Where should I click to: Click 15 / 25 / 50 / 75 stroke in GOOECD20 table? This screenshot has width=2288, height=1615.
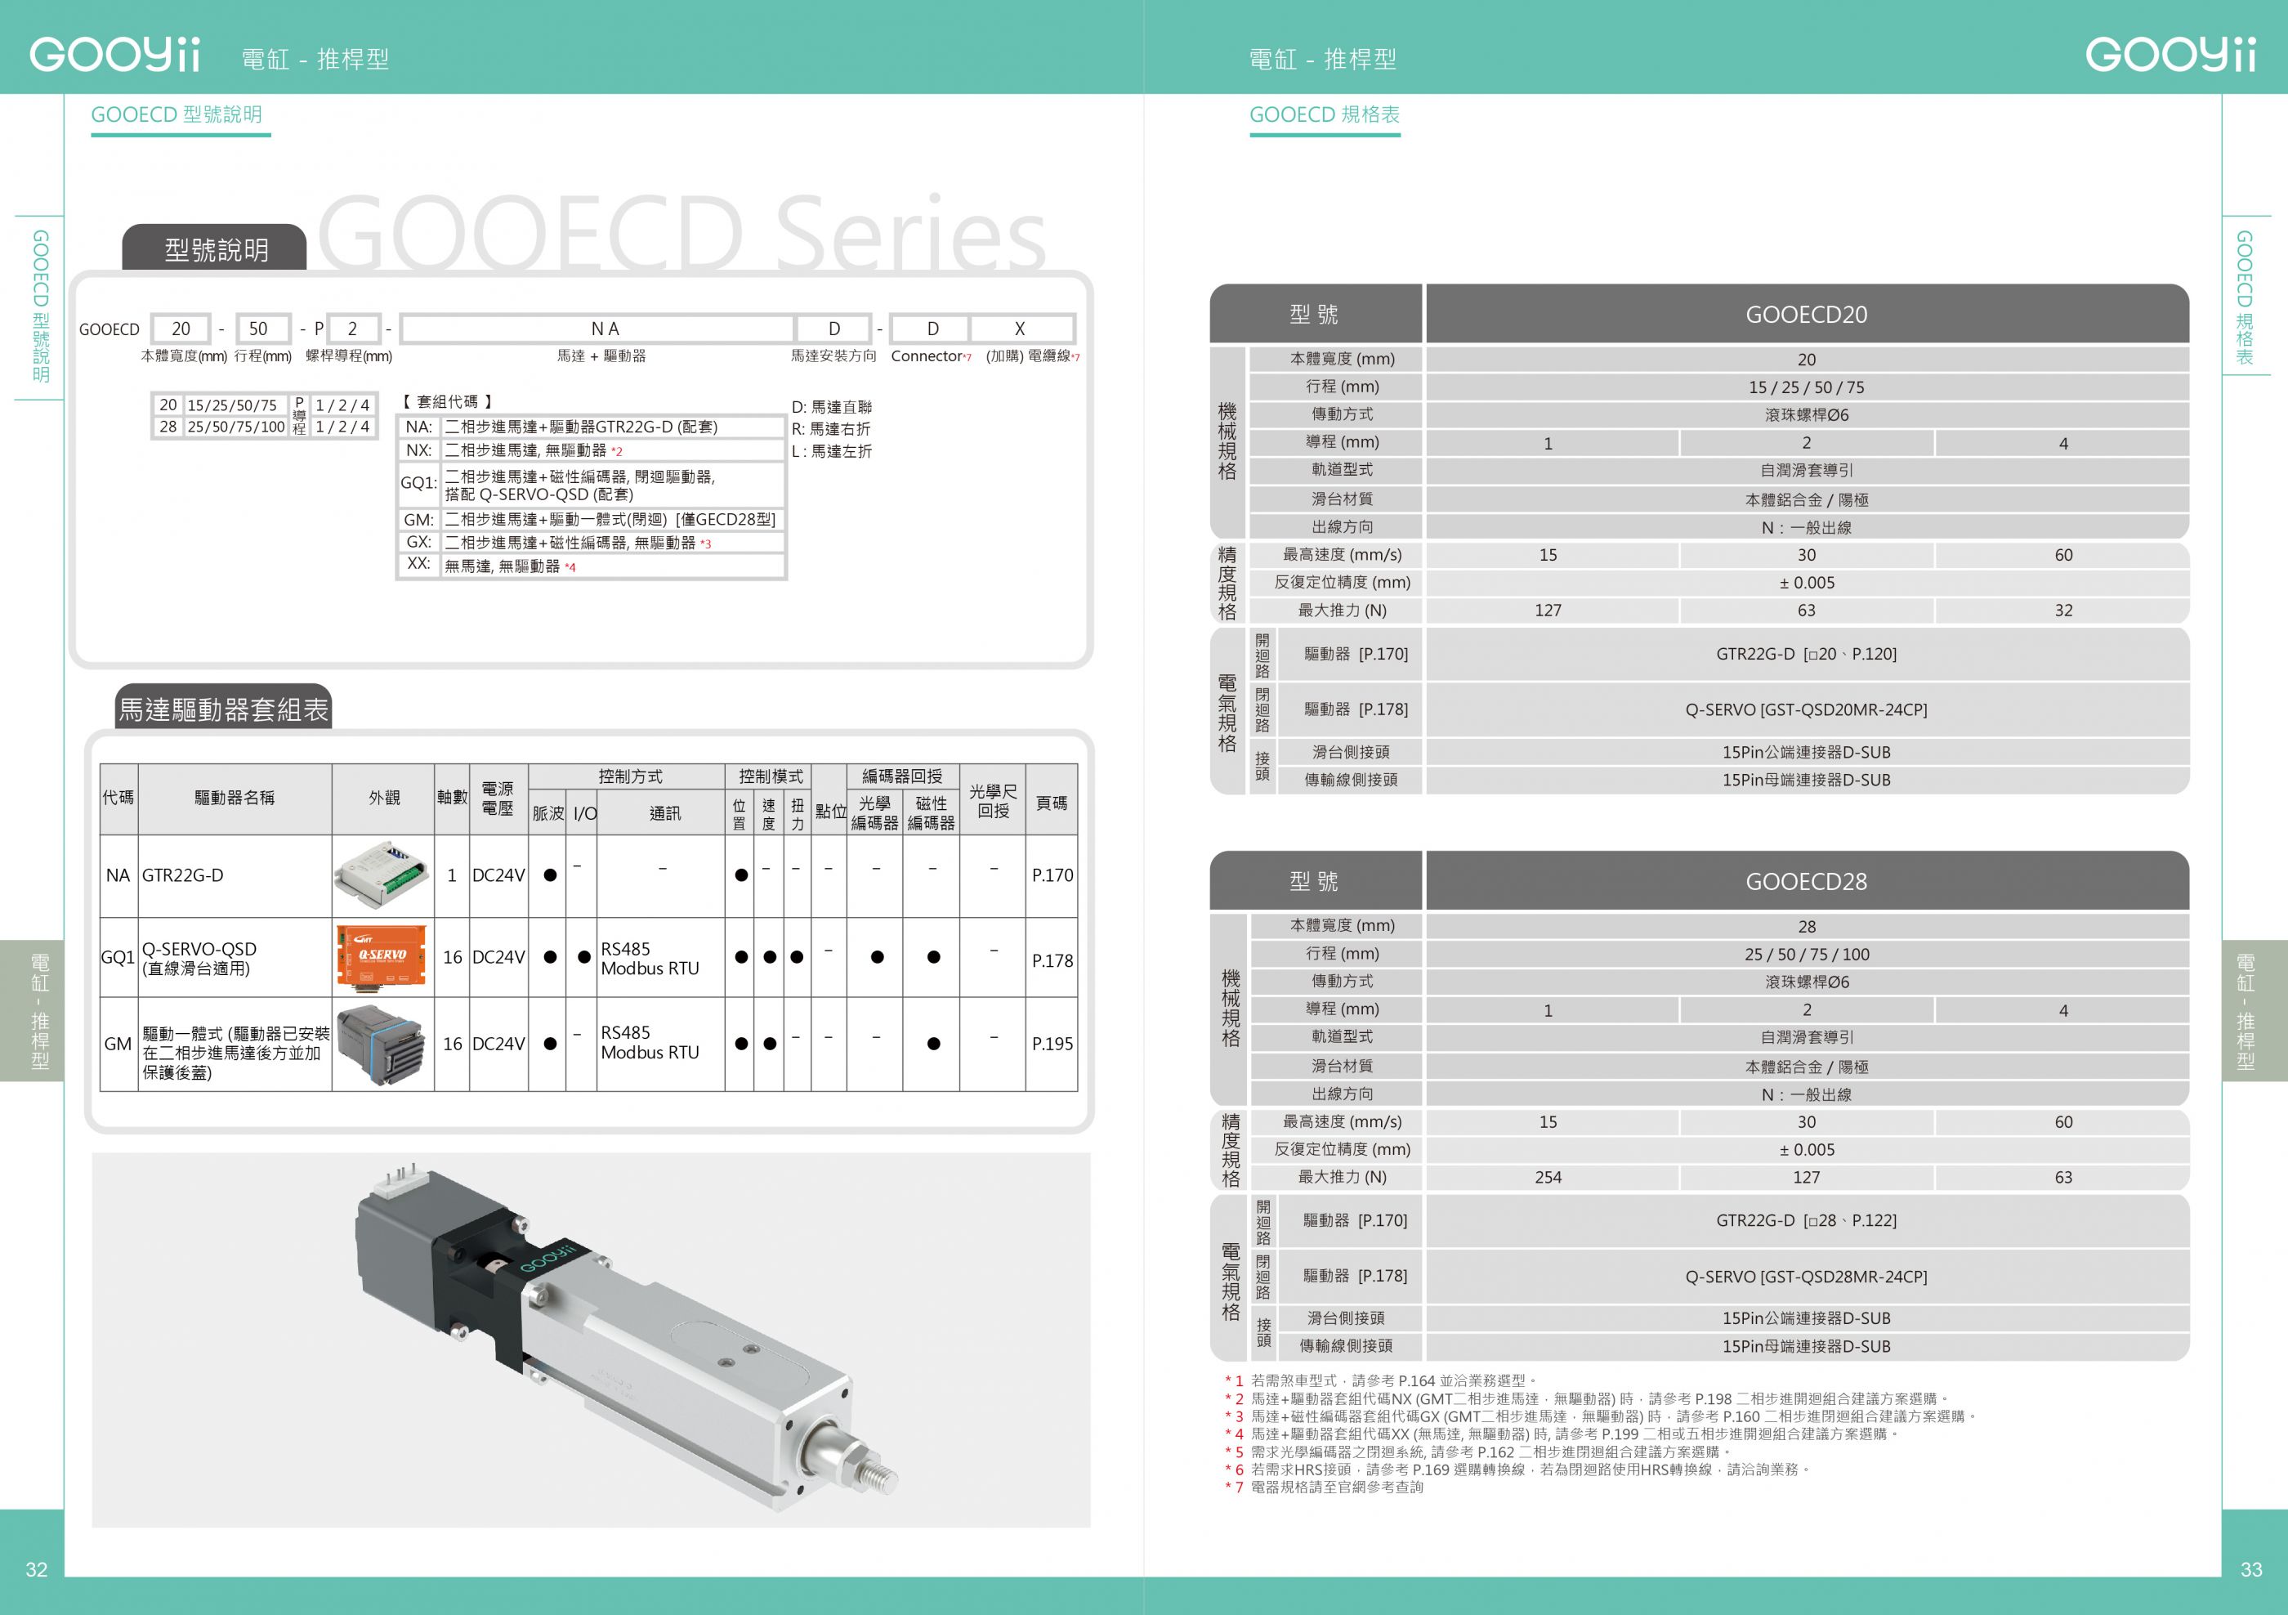coord(1806,387)
